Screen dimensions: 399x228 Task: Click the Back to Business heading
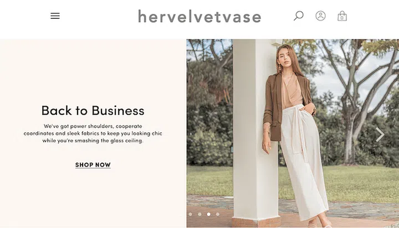click(x=93, y=110)
